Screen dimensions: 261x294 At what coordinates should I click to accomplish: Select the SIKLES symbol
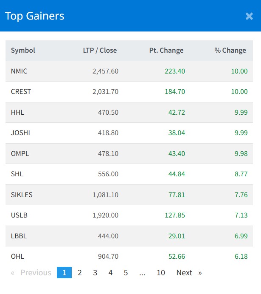[22, 195]
